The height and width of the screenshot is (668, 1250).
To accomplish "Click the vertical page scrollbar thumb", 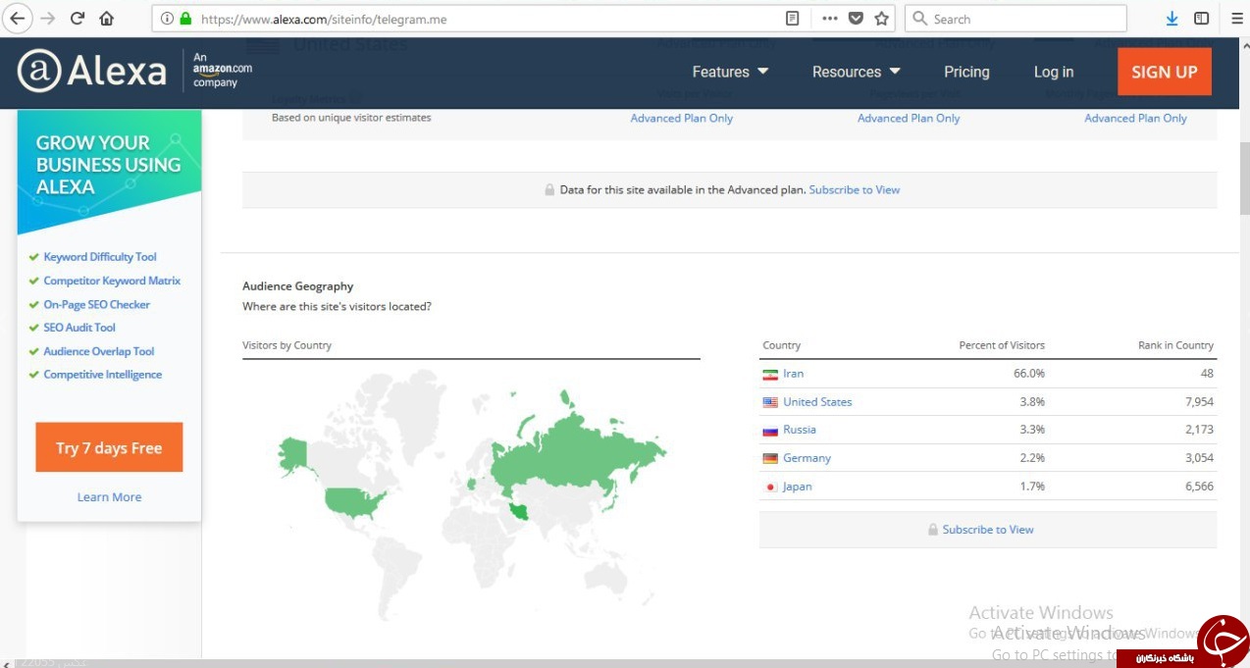I will (x=1245, y=178).
